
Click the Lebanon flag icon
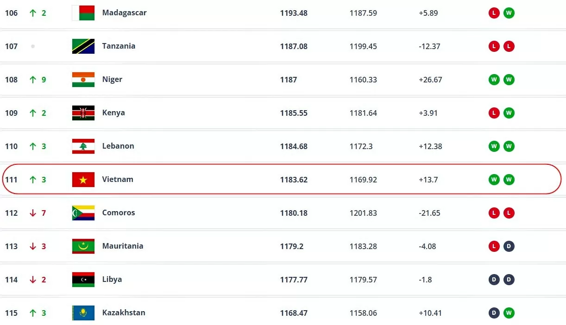pos(83,146)
